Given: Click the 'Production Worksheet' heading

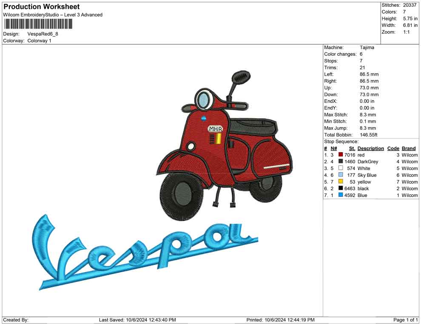Looking at the screenshot, I should pos(42,7).
